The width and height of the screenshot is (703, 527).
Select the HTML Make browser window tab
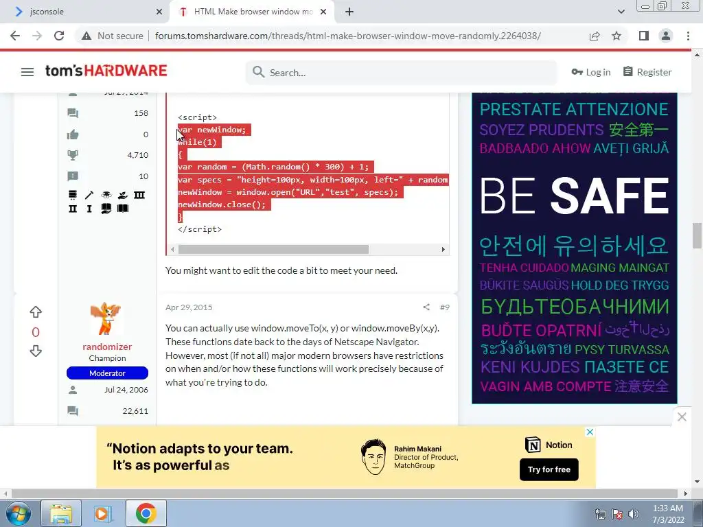tap(252, 12)
